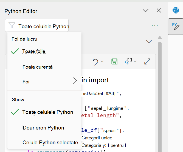Click the 'sepal _ lungime' code text
183x152 pixels.
coord(107,108)
